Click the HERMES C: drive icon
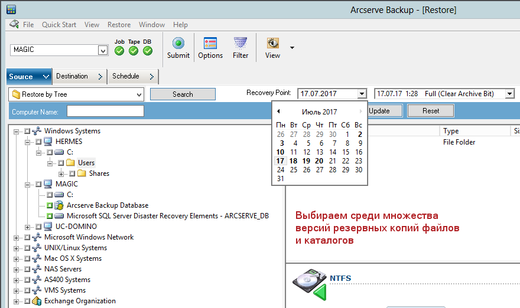Viewport: 520px width, 308px height. tap(59, 152)
